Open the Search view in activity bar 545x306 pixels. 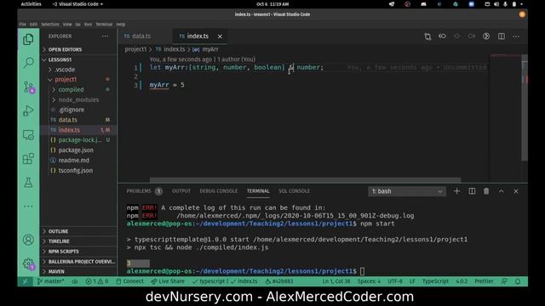28,62
